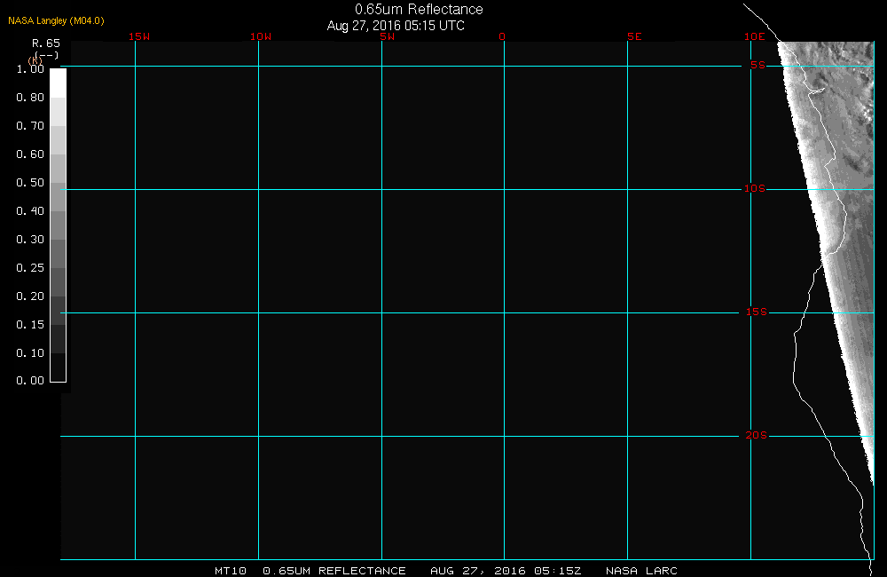Click the '10W' longitude label
Image resolution: width=887 pixels, height=577 pixels.
tap(261, 36)
